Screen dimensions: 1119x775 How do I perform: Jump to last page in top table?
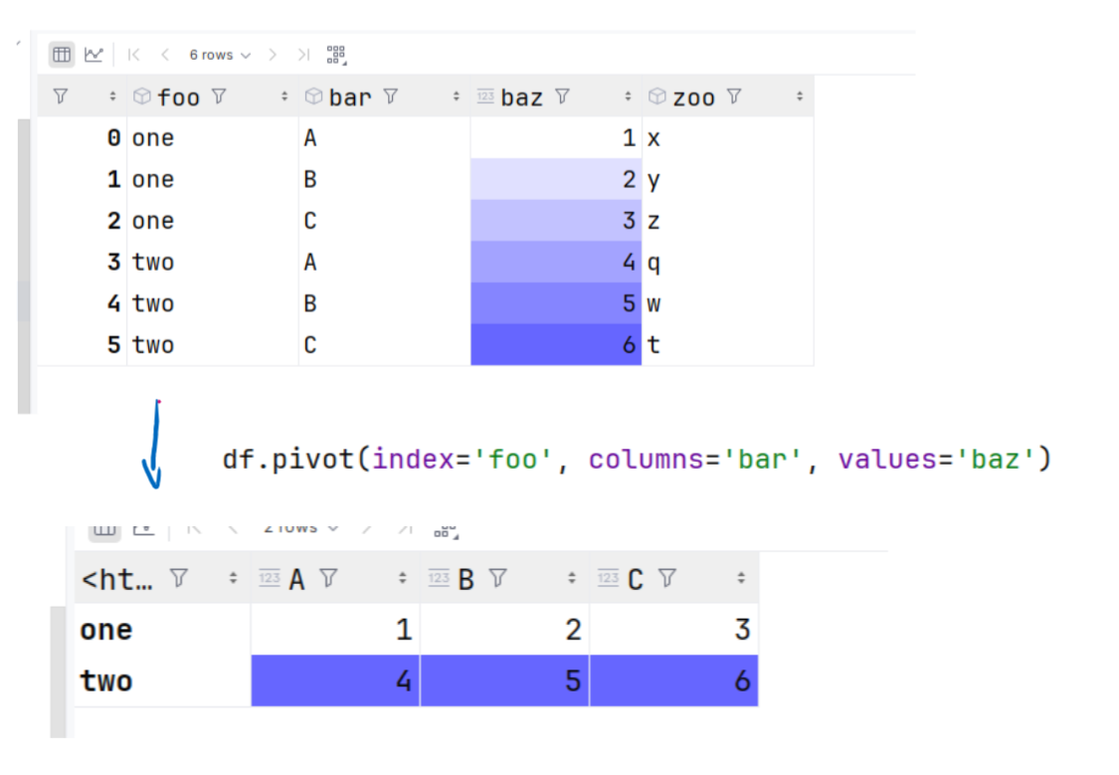click(x=303, y=55)
